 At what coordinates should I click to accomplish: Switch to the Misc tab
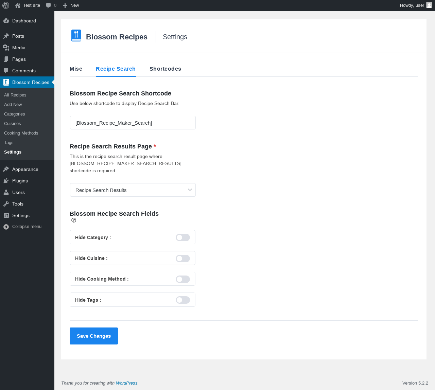tap(76, 69)
